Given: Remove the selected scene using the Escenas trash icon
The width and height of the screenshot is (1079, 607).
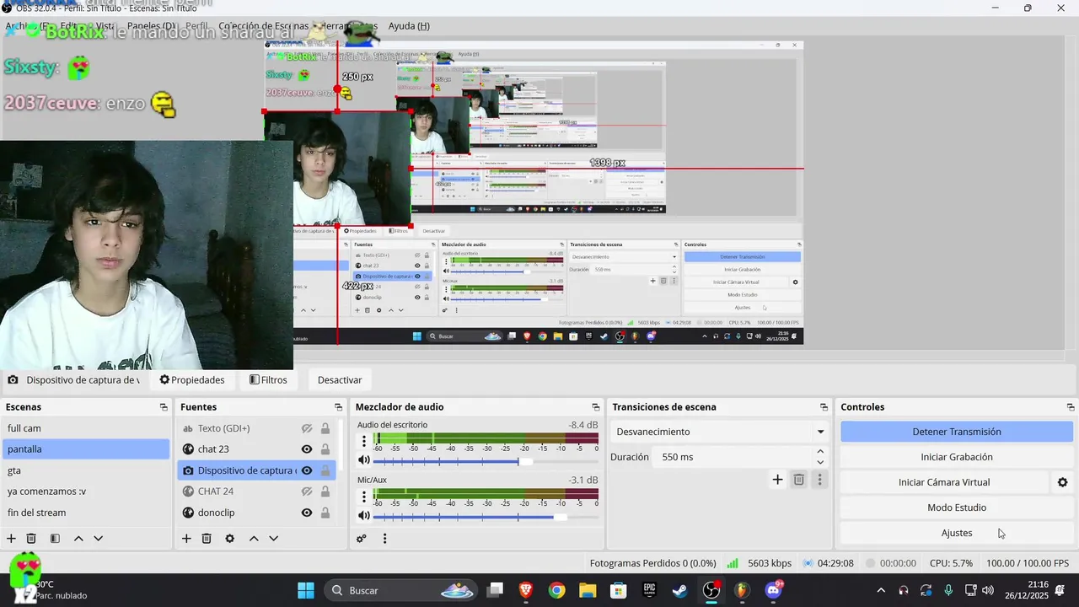Looking at the screenshot, I should [x=31, y=539].
